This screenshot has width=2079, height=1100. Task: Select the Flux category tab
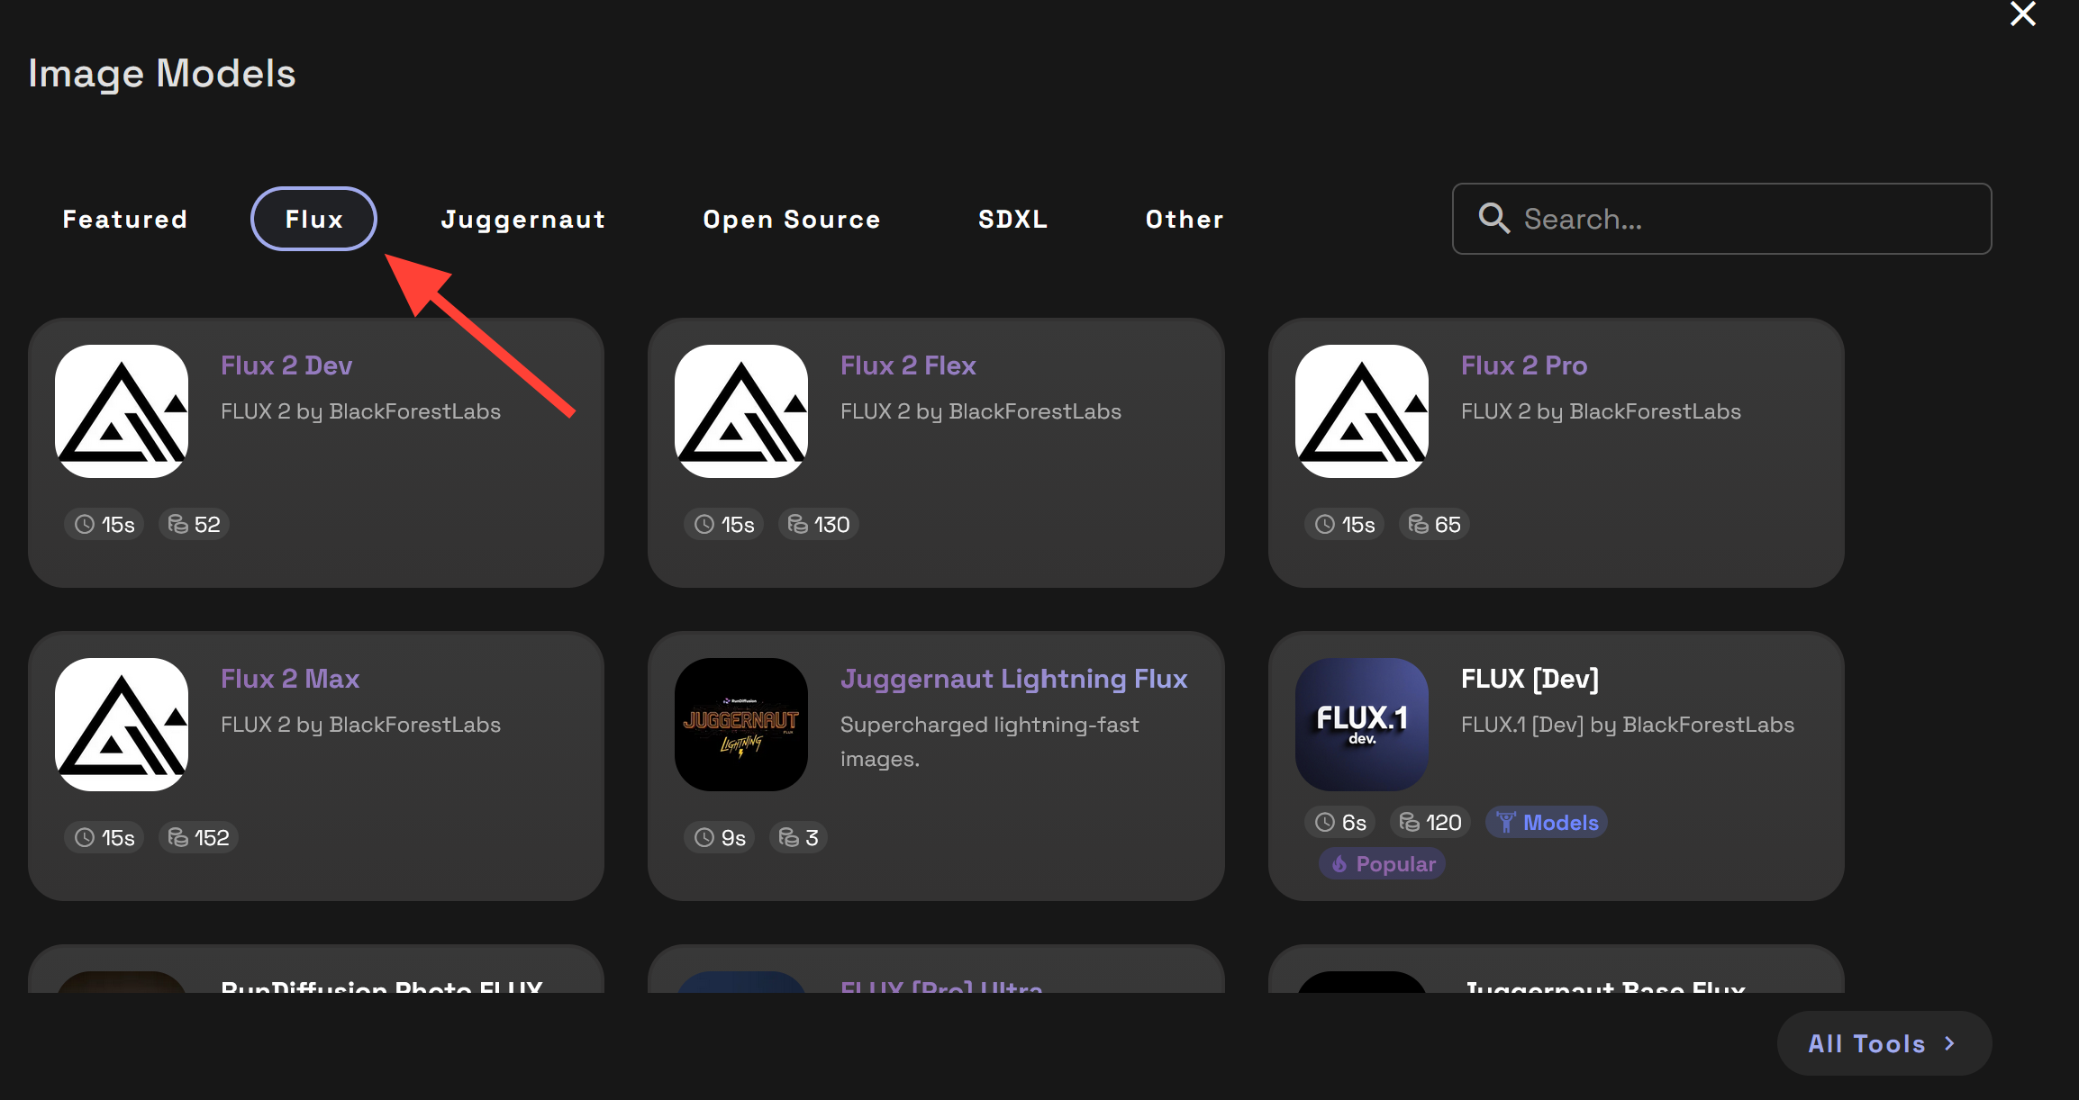coord(313,219)
